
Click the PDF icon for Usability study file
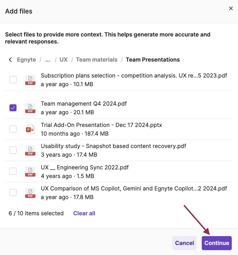[x=30, y=150]
